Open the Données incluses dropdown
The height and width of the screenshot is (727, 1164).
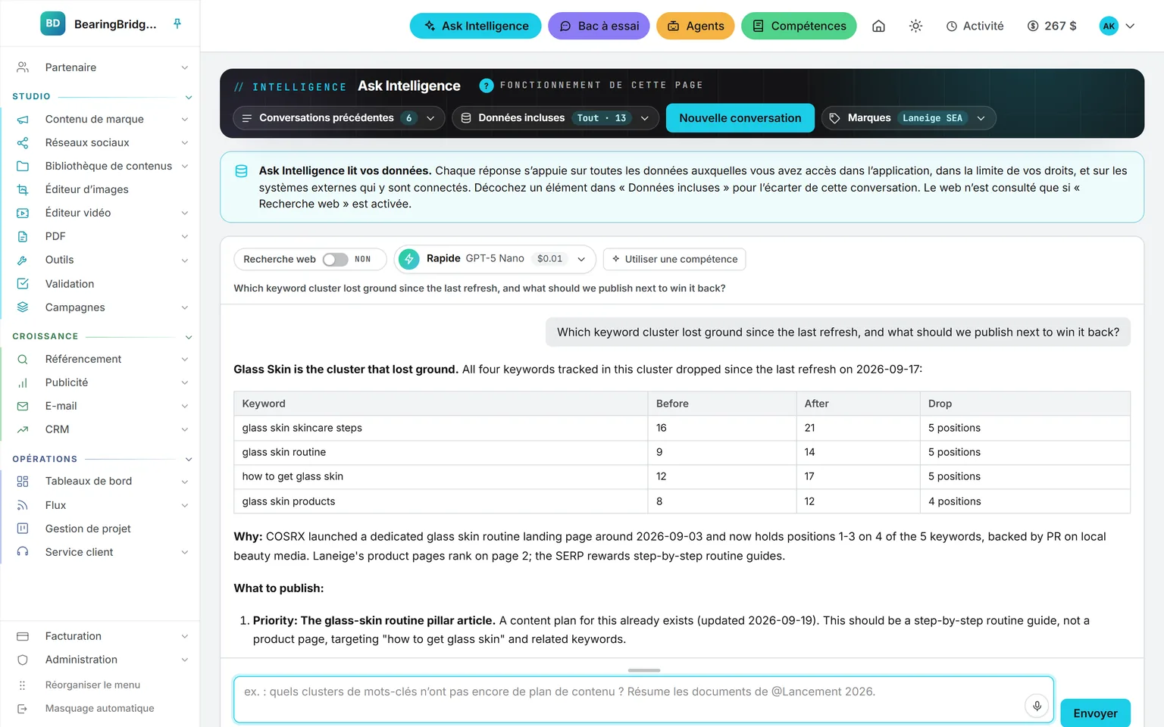click(x=555, y=118)
